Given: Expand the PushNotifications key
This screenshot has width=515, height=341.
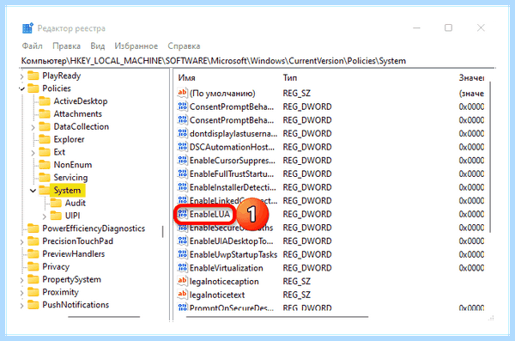Looking at the screenshot, I should 22,306.
